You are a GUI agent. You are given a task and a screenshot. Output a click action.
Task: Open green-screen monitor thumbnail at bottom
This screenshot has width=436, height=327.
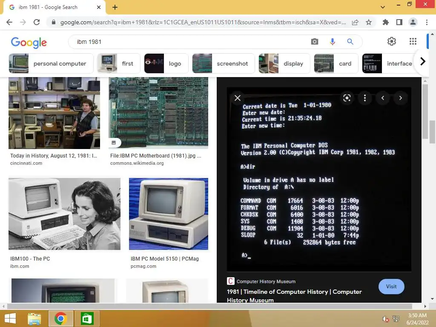click(63, 290)
